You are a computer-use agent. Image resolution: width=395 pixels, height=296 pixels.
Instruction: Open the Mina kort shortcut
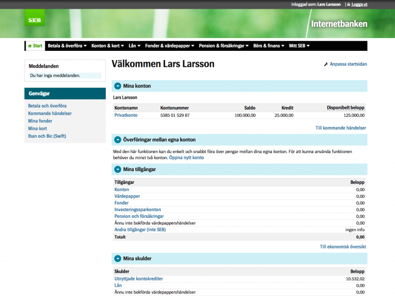(38, 128)
